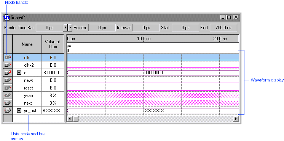284x141 pixels.
Task: Click the next row unknown-state waveform
Action: pyautogui.click(x=153, y=103)
